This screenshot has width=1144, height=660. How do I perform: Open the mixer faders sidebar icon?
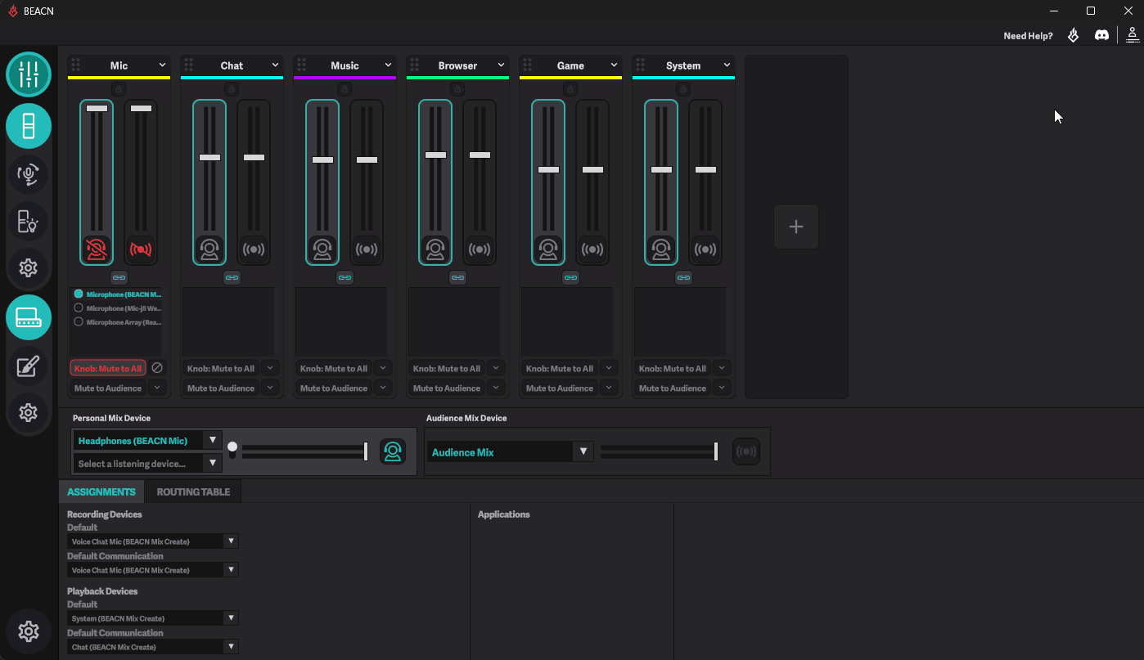coord(29,74)
